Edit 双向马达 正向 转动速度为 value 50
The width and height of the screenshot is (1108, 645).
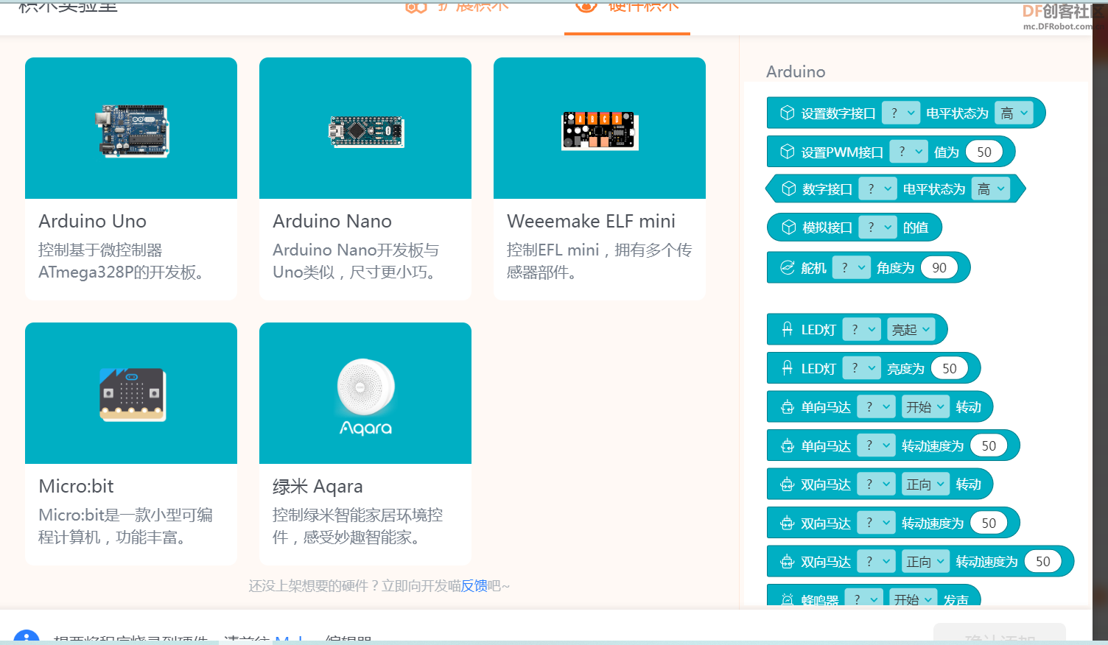coord(1043,561)
